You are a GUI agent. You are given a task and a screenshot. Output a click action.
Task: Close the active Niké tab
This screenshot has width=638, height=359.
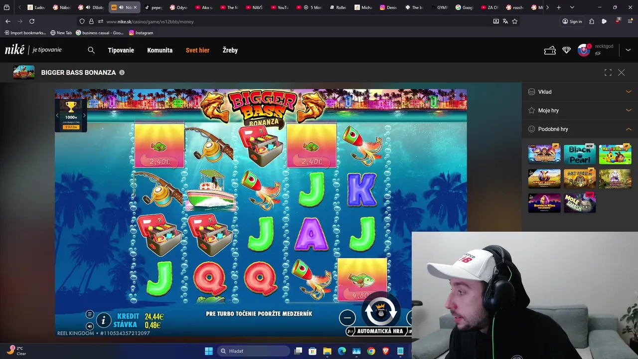click(135, 7)
